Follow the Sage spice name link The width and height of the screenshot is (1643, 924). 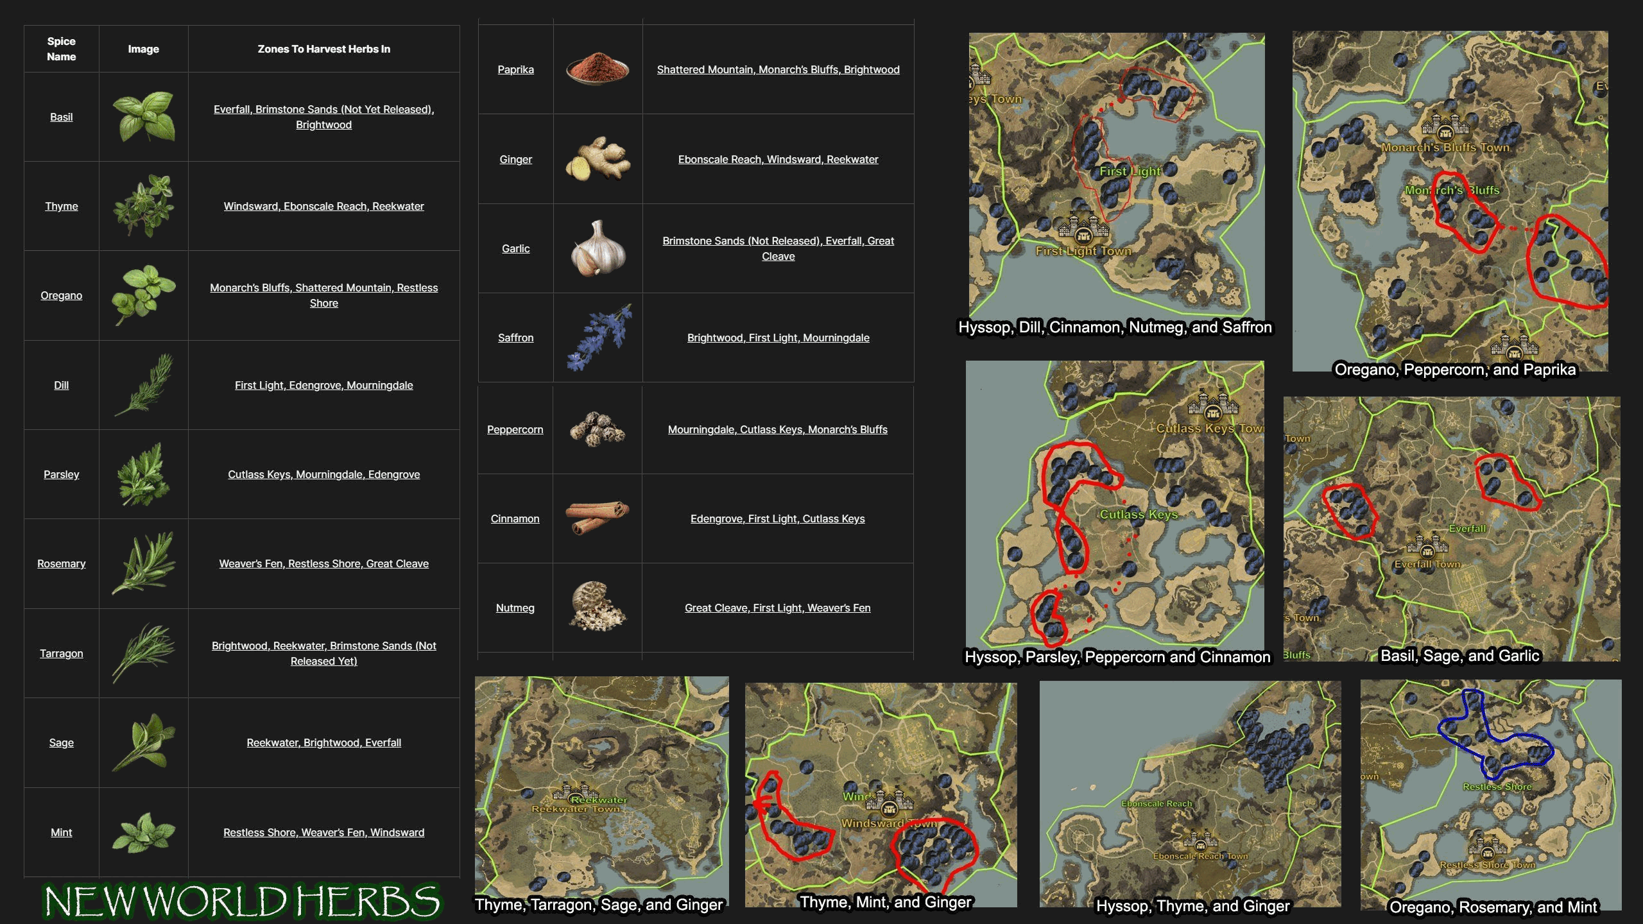pyautogui.click(x=62, y=742)
